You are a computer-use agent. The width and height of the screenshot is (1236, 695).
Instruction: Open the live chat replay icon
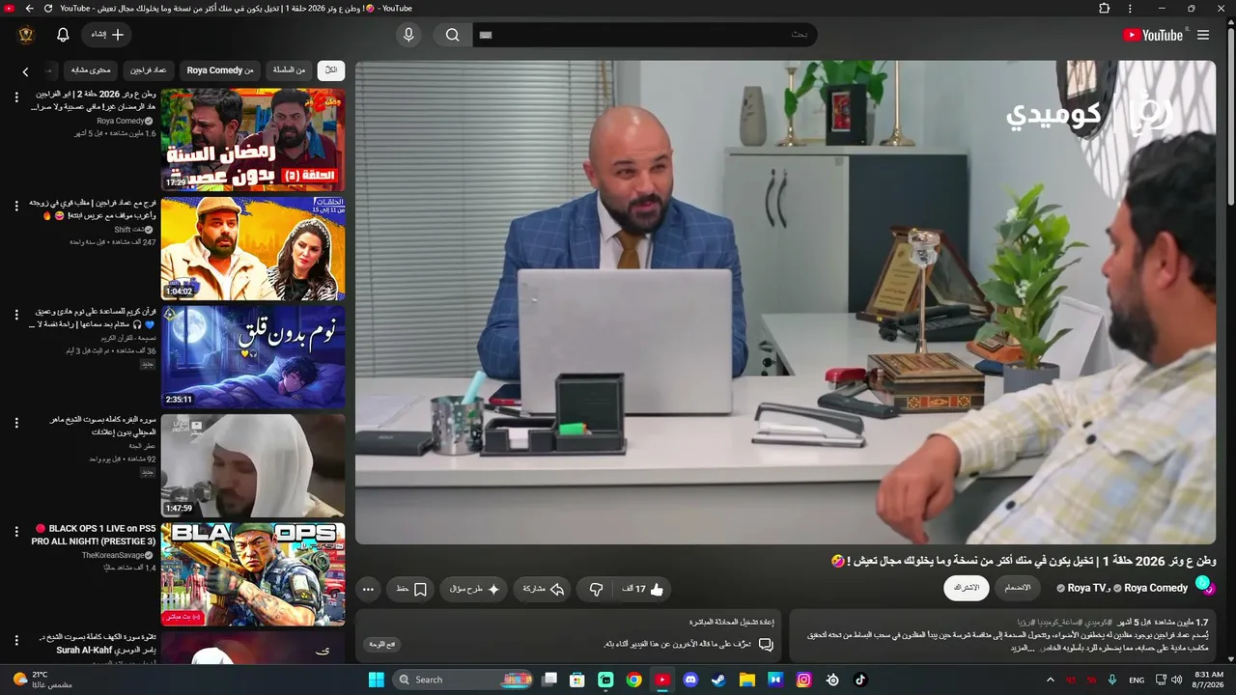[766, 644]
